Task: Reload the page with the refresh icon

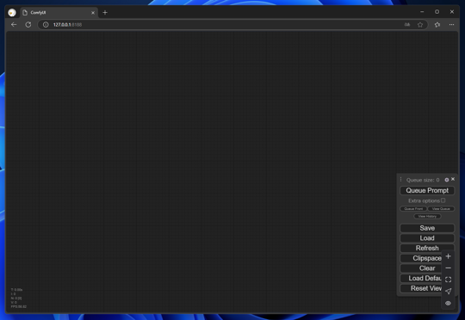Action: click(x=28, y=25)
